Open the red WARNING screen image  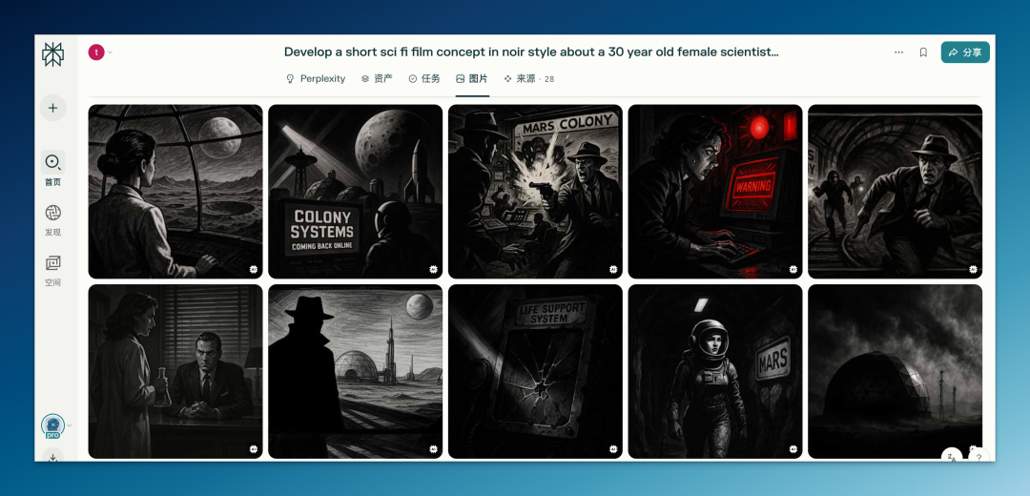point(714,191)
